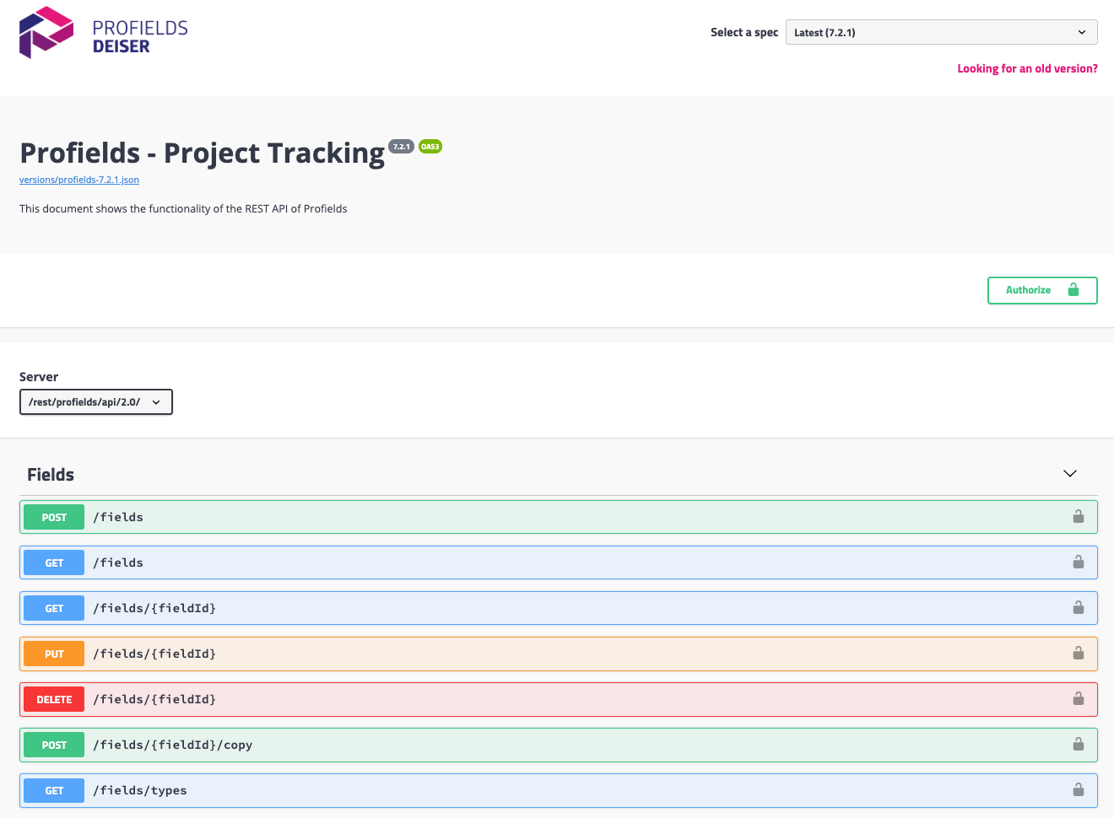The width and height of the screenshot is (1114, 818).
Task: Open the Looking for an old version link
Action: tap(1027, 69)
